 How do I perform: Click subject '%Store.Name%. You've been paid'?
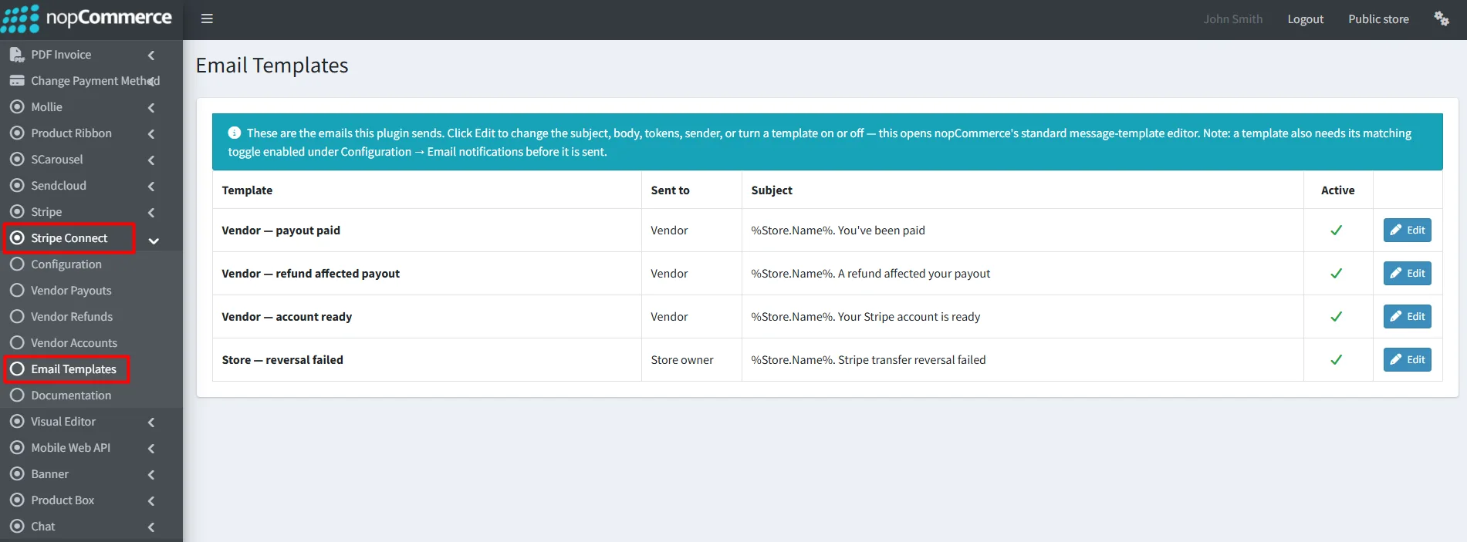tap(838, 230)
